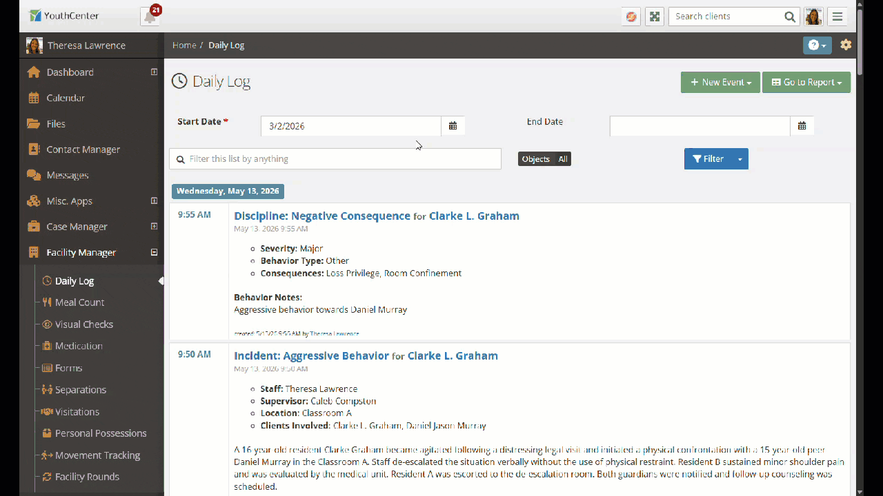Open Medication in sidebar
This screenshot has height=496, width=883.
pos(79,346)
